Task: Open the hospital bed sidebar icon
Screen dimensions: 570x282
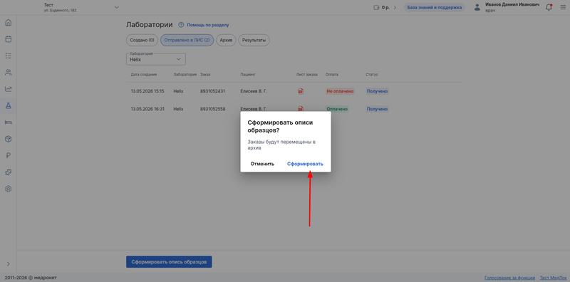Action: (9, 122)
